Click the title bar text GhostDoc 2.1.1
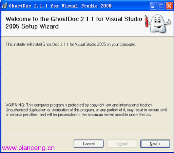This screenshot has width=174, height=153. [28, 6]
